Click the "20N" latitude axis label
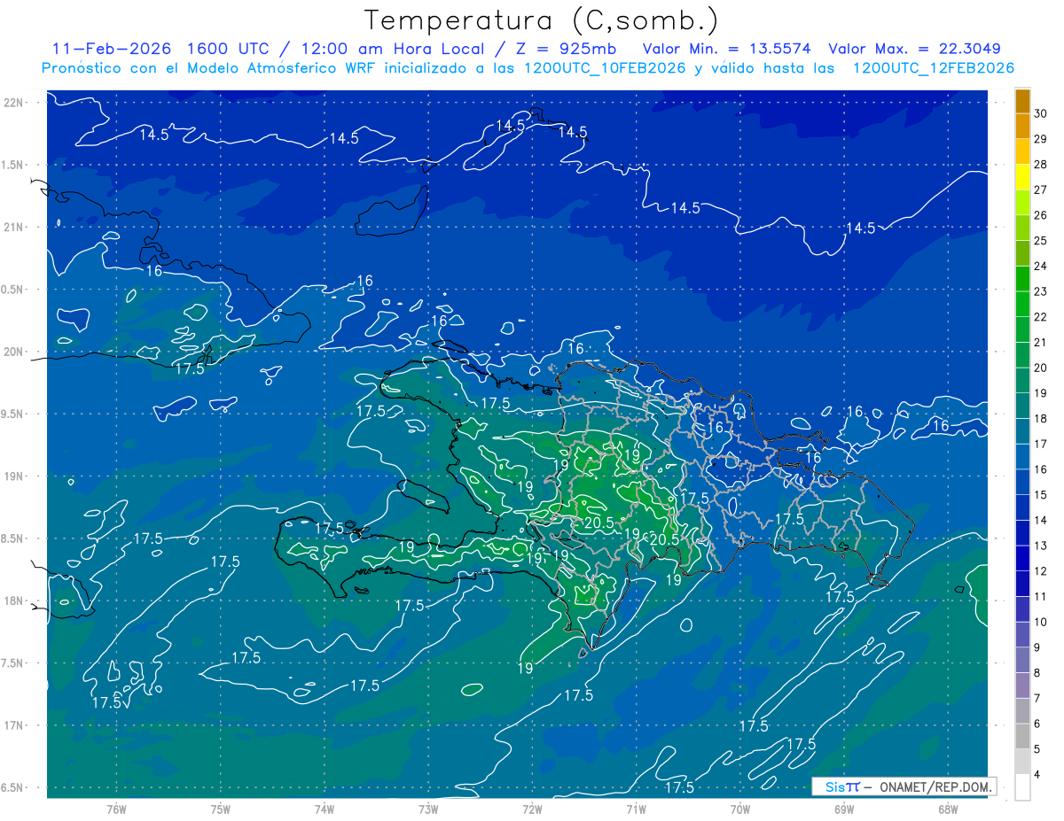 (14, 352)
